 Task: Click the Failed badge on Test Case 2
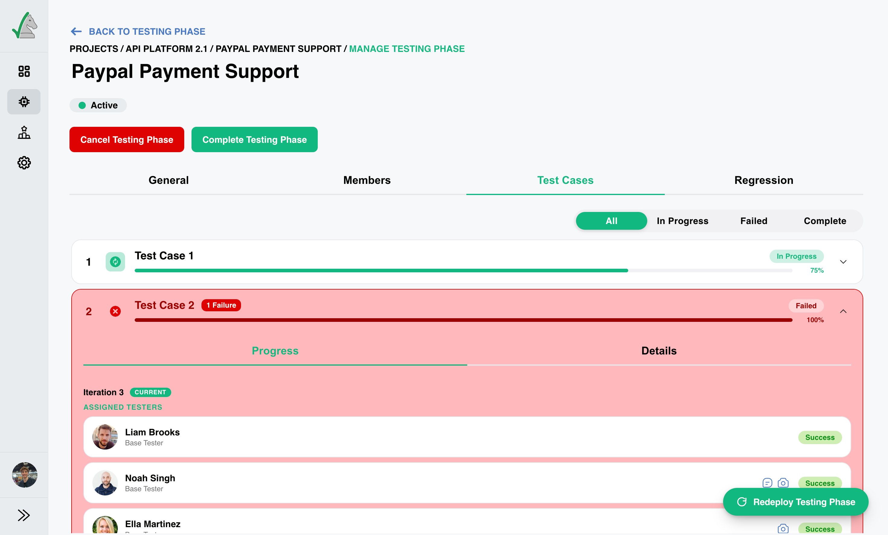(x=806, y=306)
